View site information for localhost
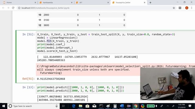195x109 pixels. pyautogui.click(x=19, y=8)
